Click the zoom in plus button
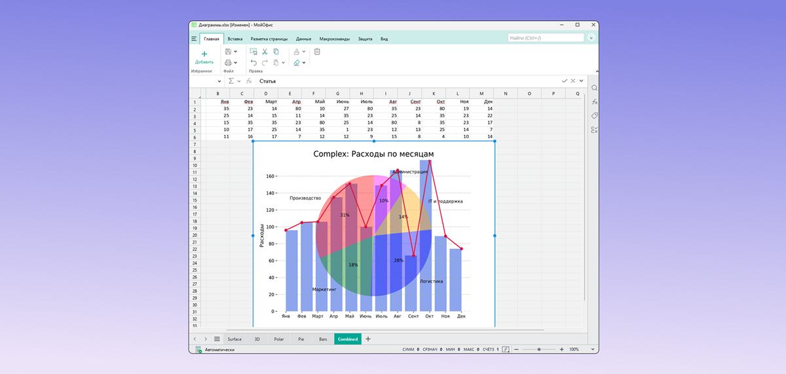Viewport: 786px width, 374px height. (x=562, y=350)
